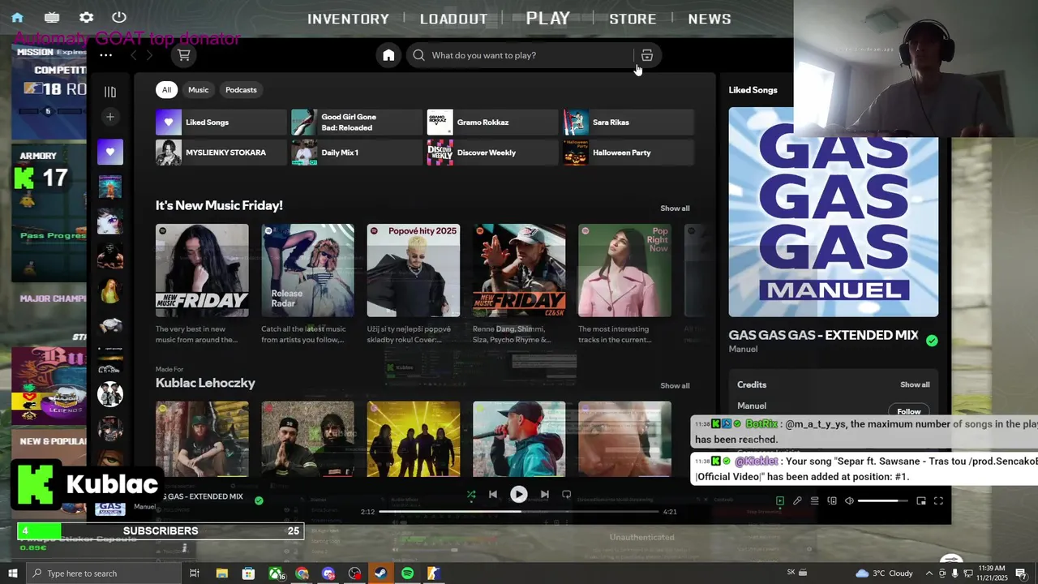Open the game TV watch icon
1038x584 pixels.
[x=52, y=17]
